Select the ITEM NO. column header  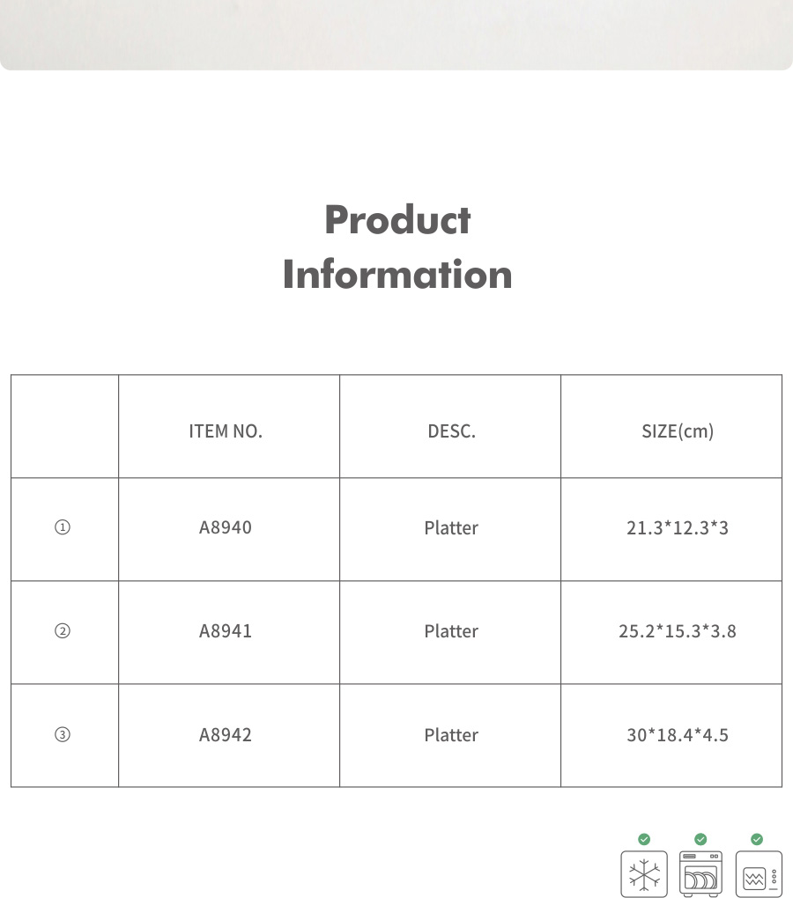(x=226, y=431)
